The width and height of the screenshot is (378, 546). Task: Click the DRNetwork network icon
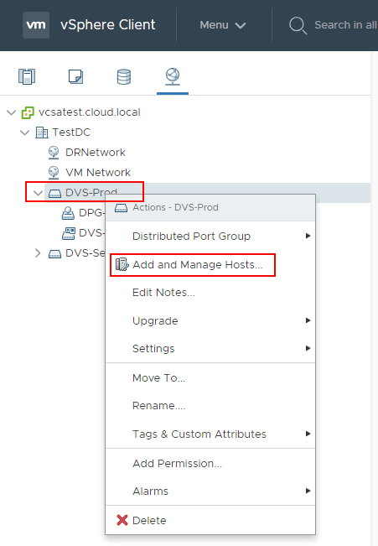(x=54, y=153)
